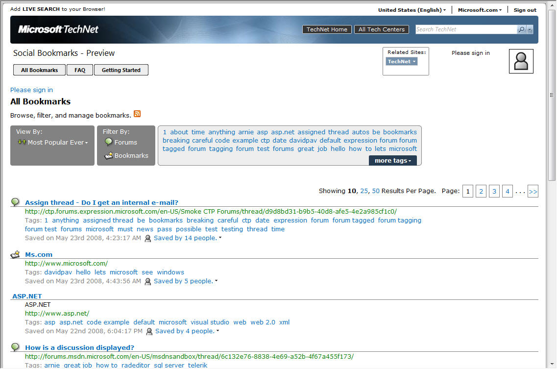Image resolution: width=557 pixels, height=369 pixels.
Task: Go to page 3
Action: tap(494, 191)
